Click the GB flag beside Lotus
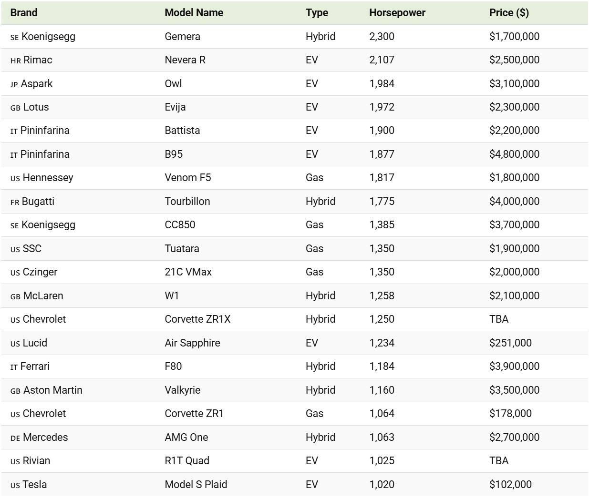The width and height of the screenshot is (589, 499). click(15, 108)
